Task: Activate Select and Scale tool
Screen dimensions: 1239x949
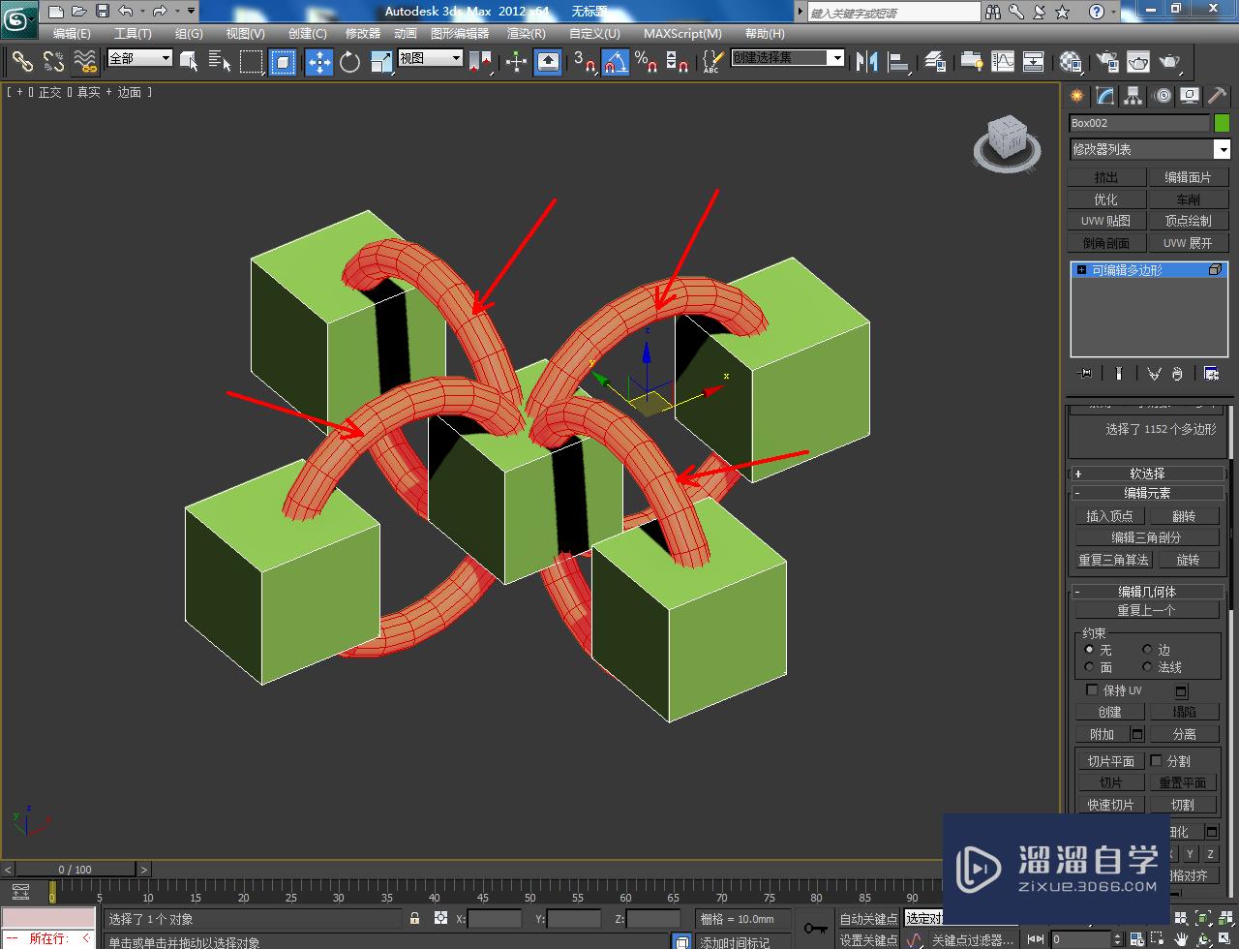Action: (380, 62)
